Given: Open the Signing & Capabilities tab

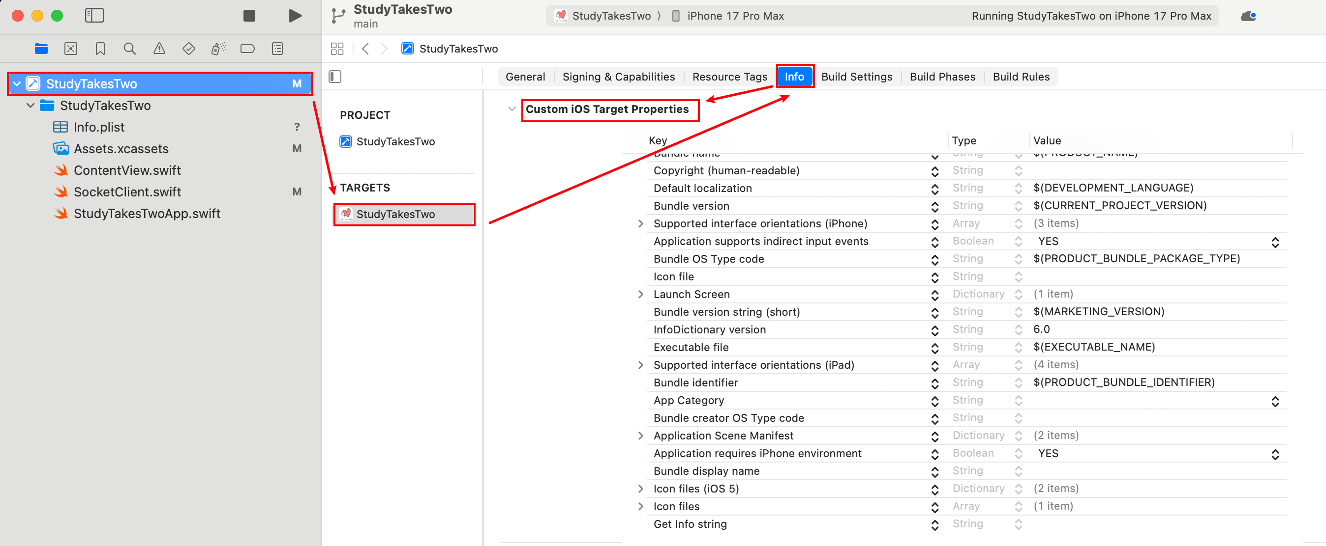Looking at the screenshot, I should click(x=618, y=77).
